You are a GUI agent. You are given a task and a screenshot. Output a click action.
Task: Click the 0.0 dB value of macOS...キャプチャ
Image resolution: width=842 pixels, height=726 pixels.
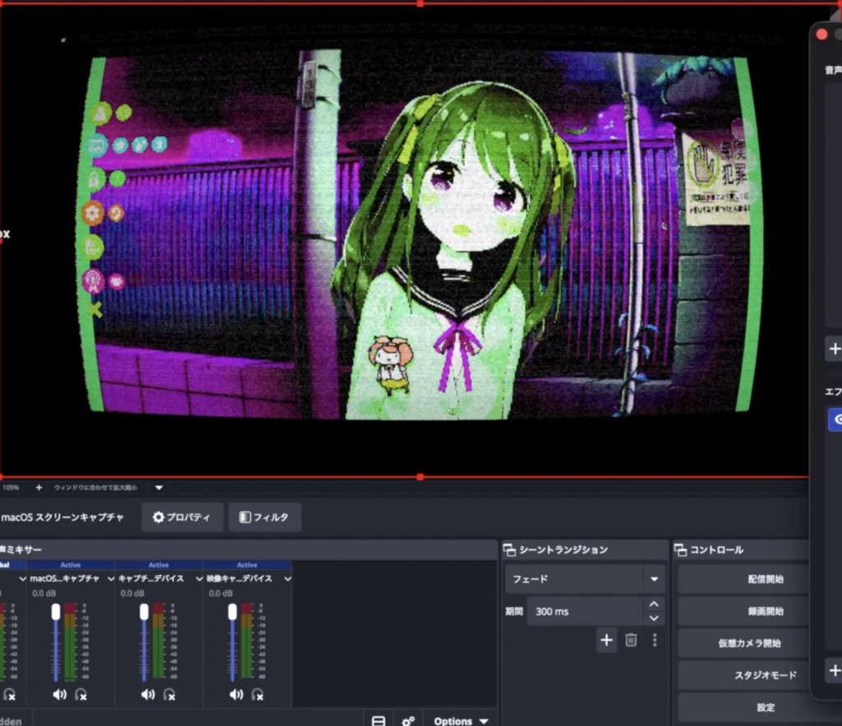pyautogui.click(x=44, y=594)
